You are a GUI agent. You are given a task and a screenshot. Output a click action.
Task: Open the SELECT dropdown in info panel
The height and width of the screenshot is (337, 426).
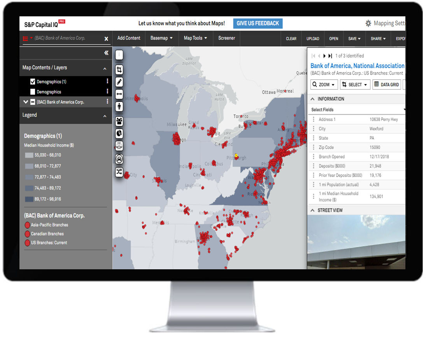[355, 84]
